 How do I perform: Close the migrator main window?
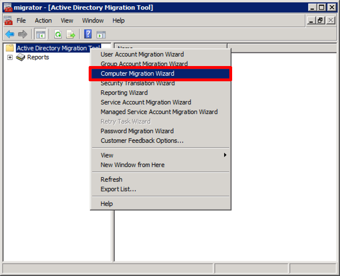[332, 7]
